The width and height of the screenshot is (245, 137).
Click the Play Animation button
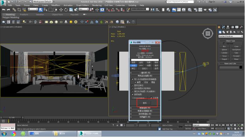(x=220, y=125)
